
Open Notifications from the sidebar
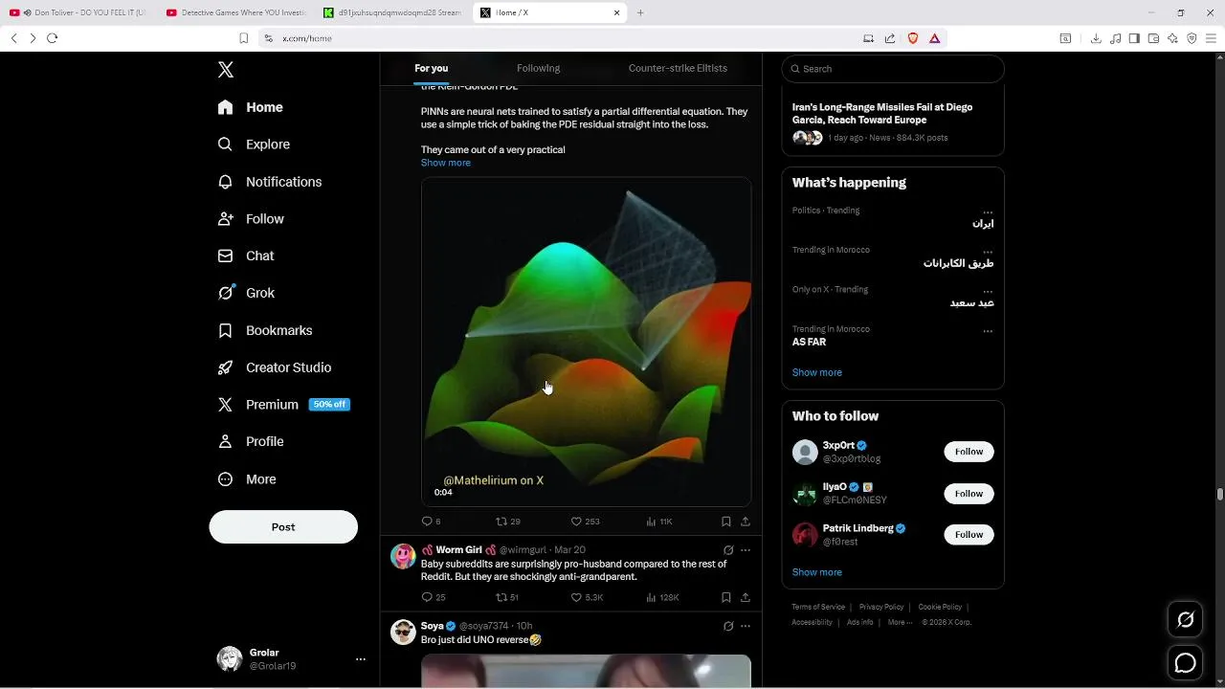point(270,182)
